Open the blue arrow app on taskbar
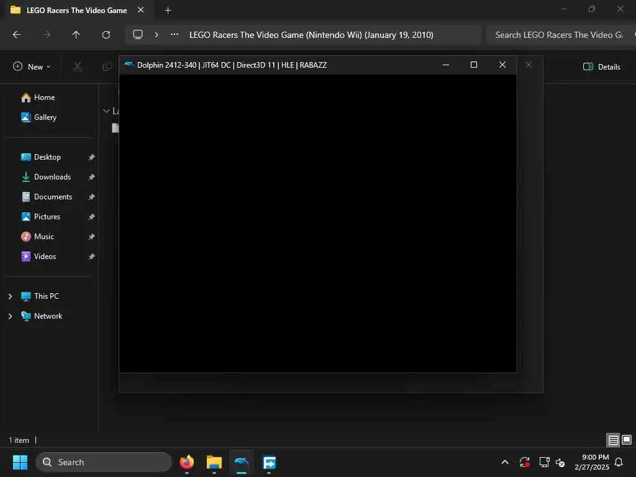The height and width of the screenshot is (477, 636). [x=269, y=462]
